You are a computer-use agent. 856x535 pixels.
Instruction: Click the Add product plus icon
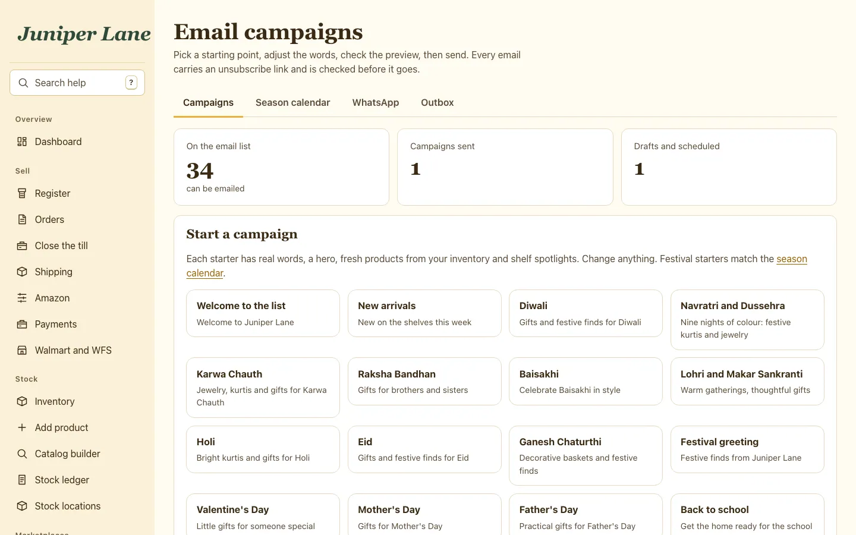22,427
